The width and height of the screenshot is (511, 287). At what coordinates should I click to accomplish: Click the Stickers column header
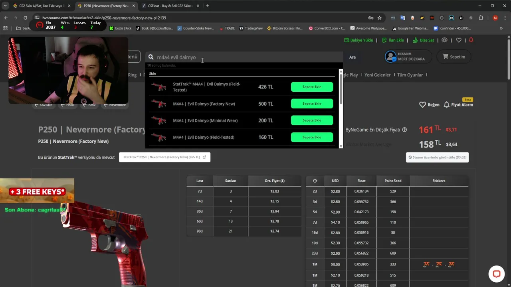coord(439,181)
